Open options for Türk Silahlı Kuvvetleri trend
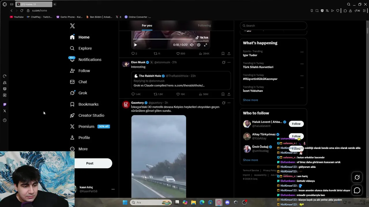 pos(302,64)
